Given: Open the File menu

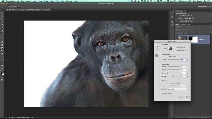Looking at the screenshot, I should click(x=18, y=1).
